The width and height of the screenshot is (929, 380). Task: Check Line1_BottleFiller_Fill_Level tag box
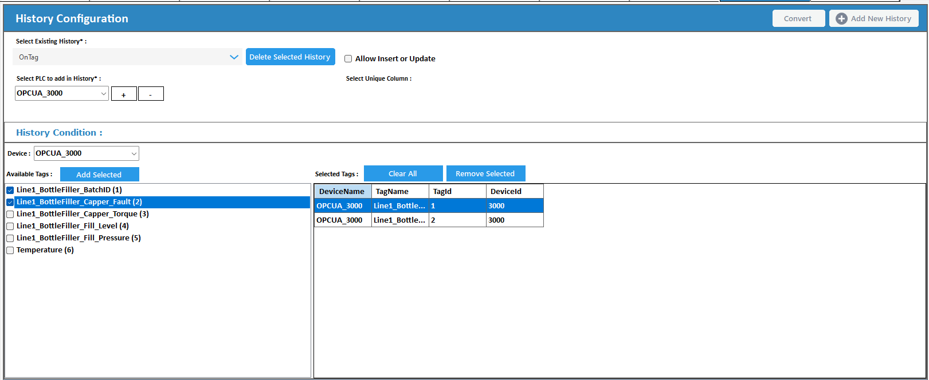10,226
